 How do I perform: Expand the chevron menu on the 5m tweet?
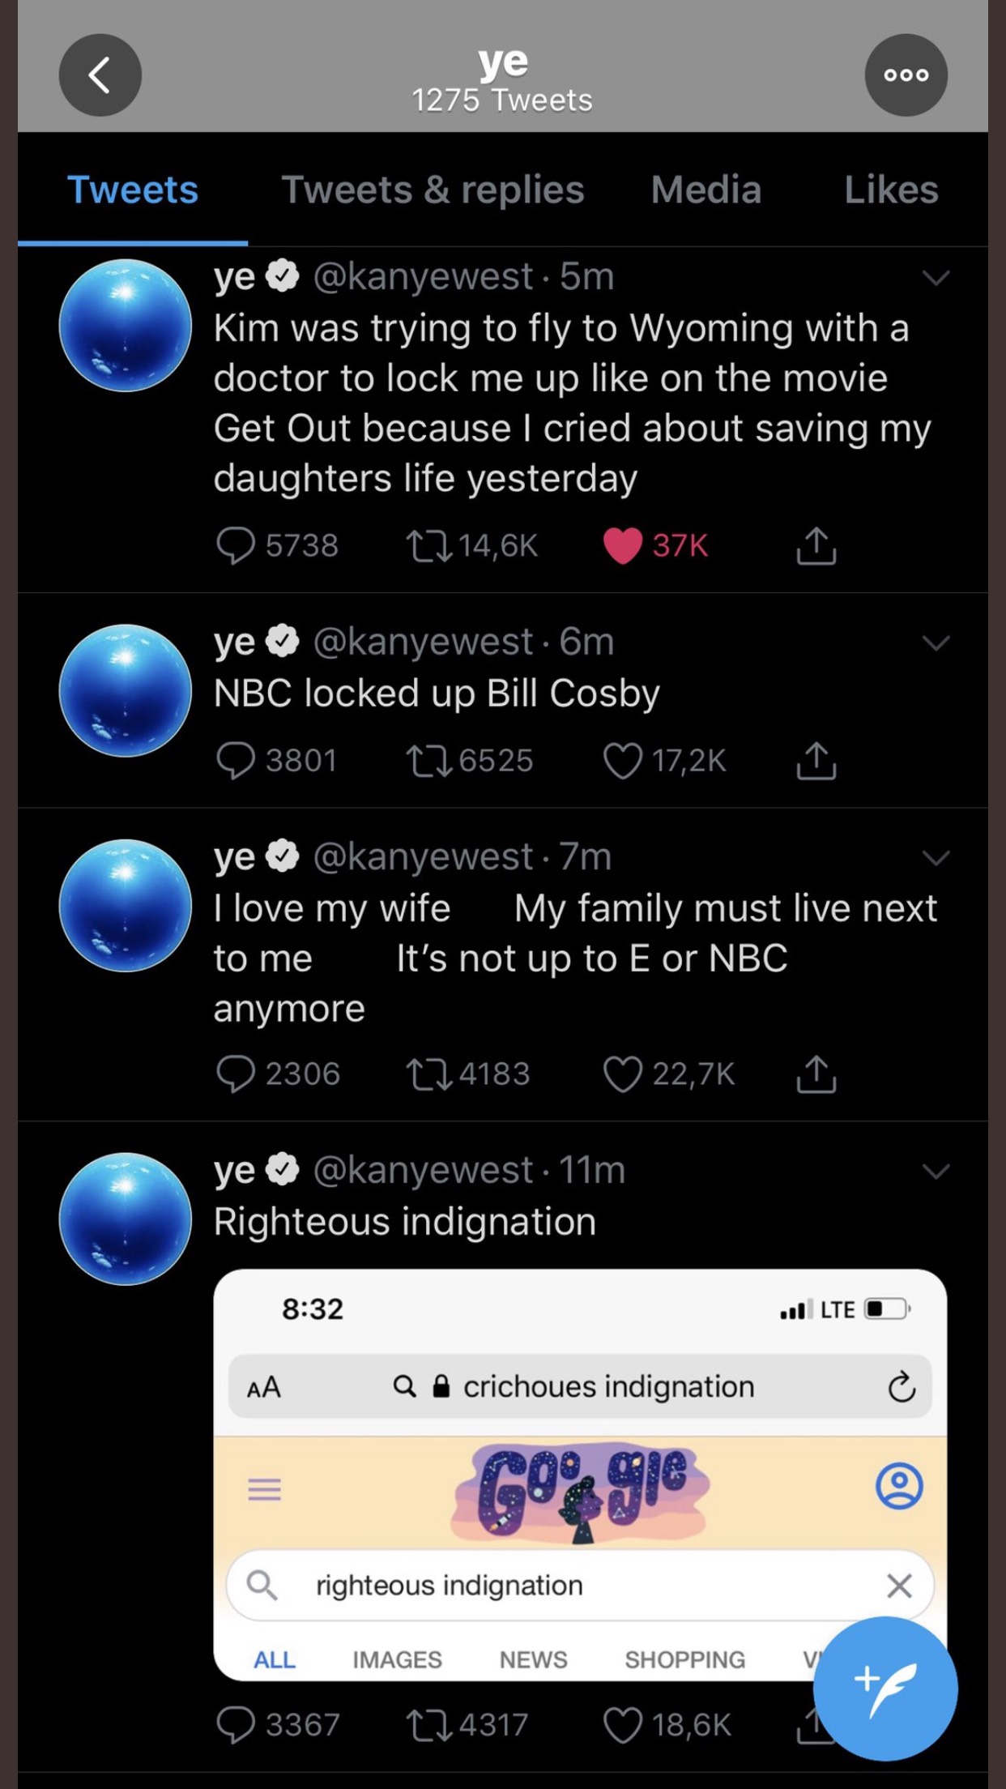[936, 278]
